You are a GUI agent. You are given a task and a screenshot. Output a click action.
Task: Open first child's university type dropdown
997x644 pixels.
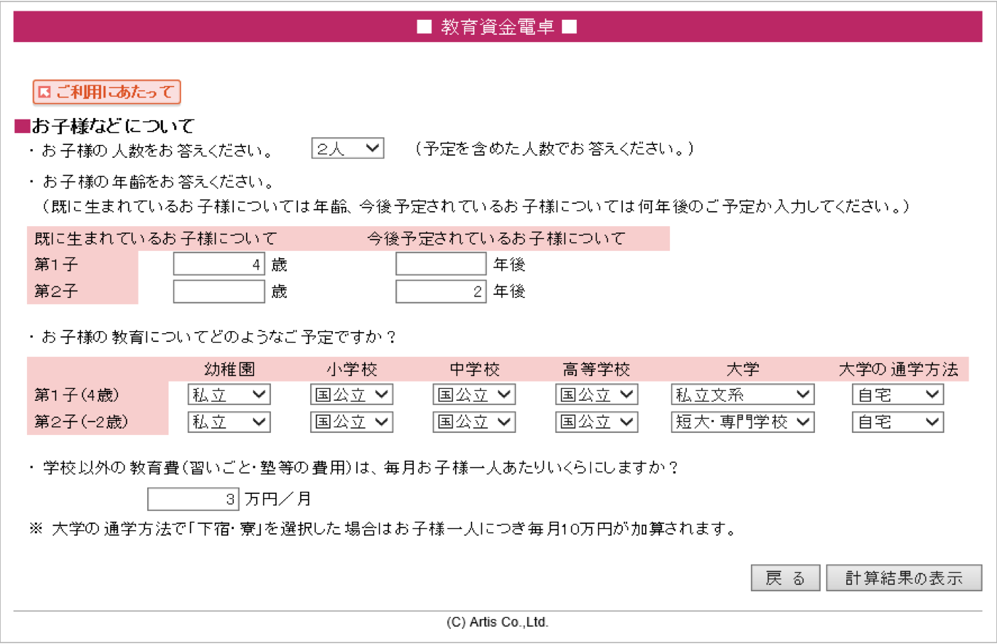(x=742, y=395)
